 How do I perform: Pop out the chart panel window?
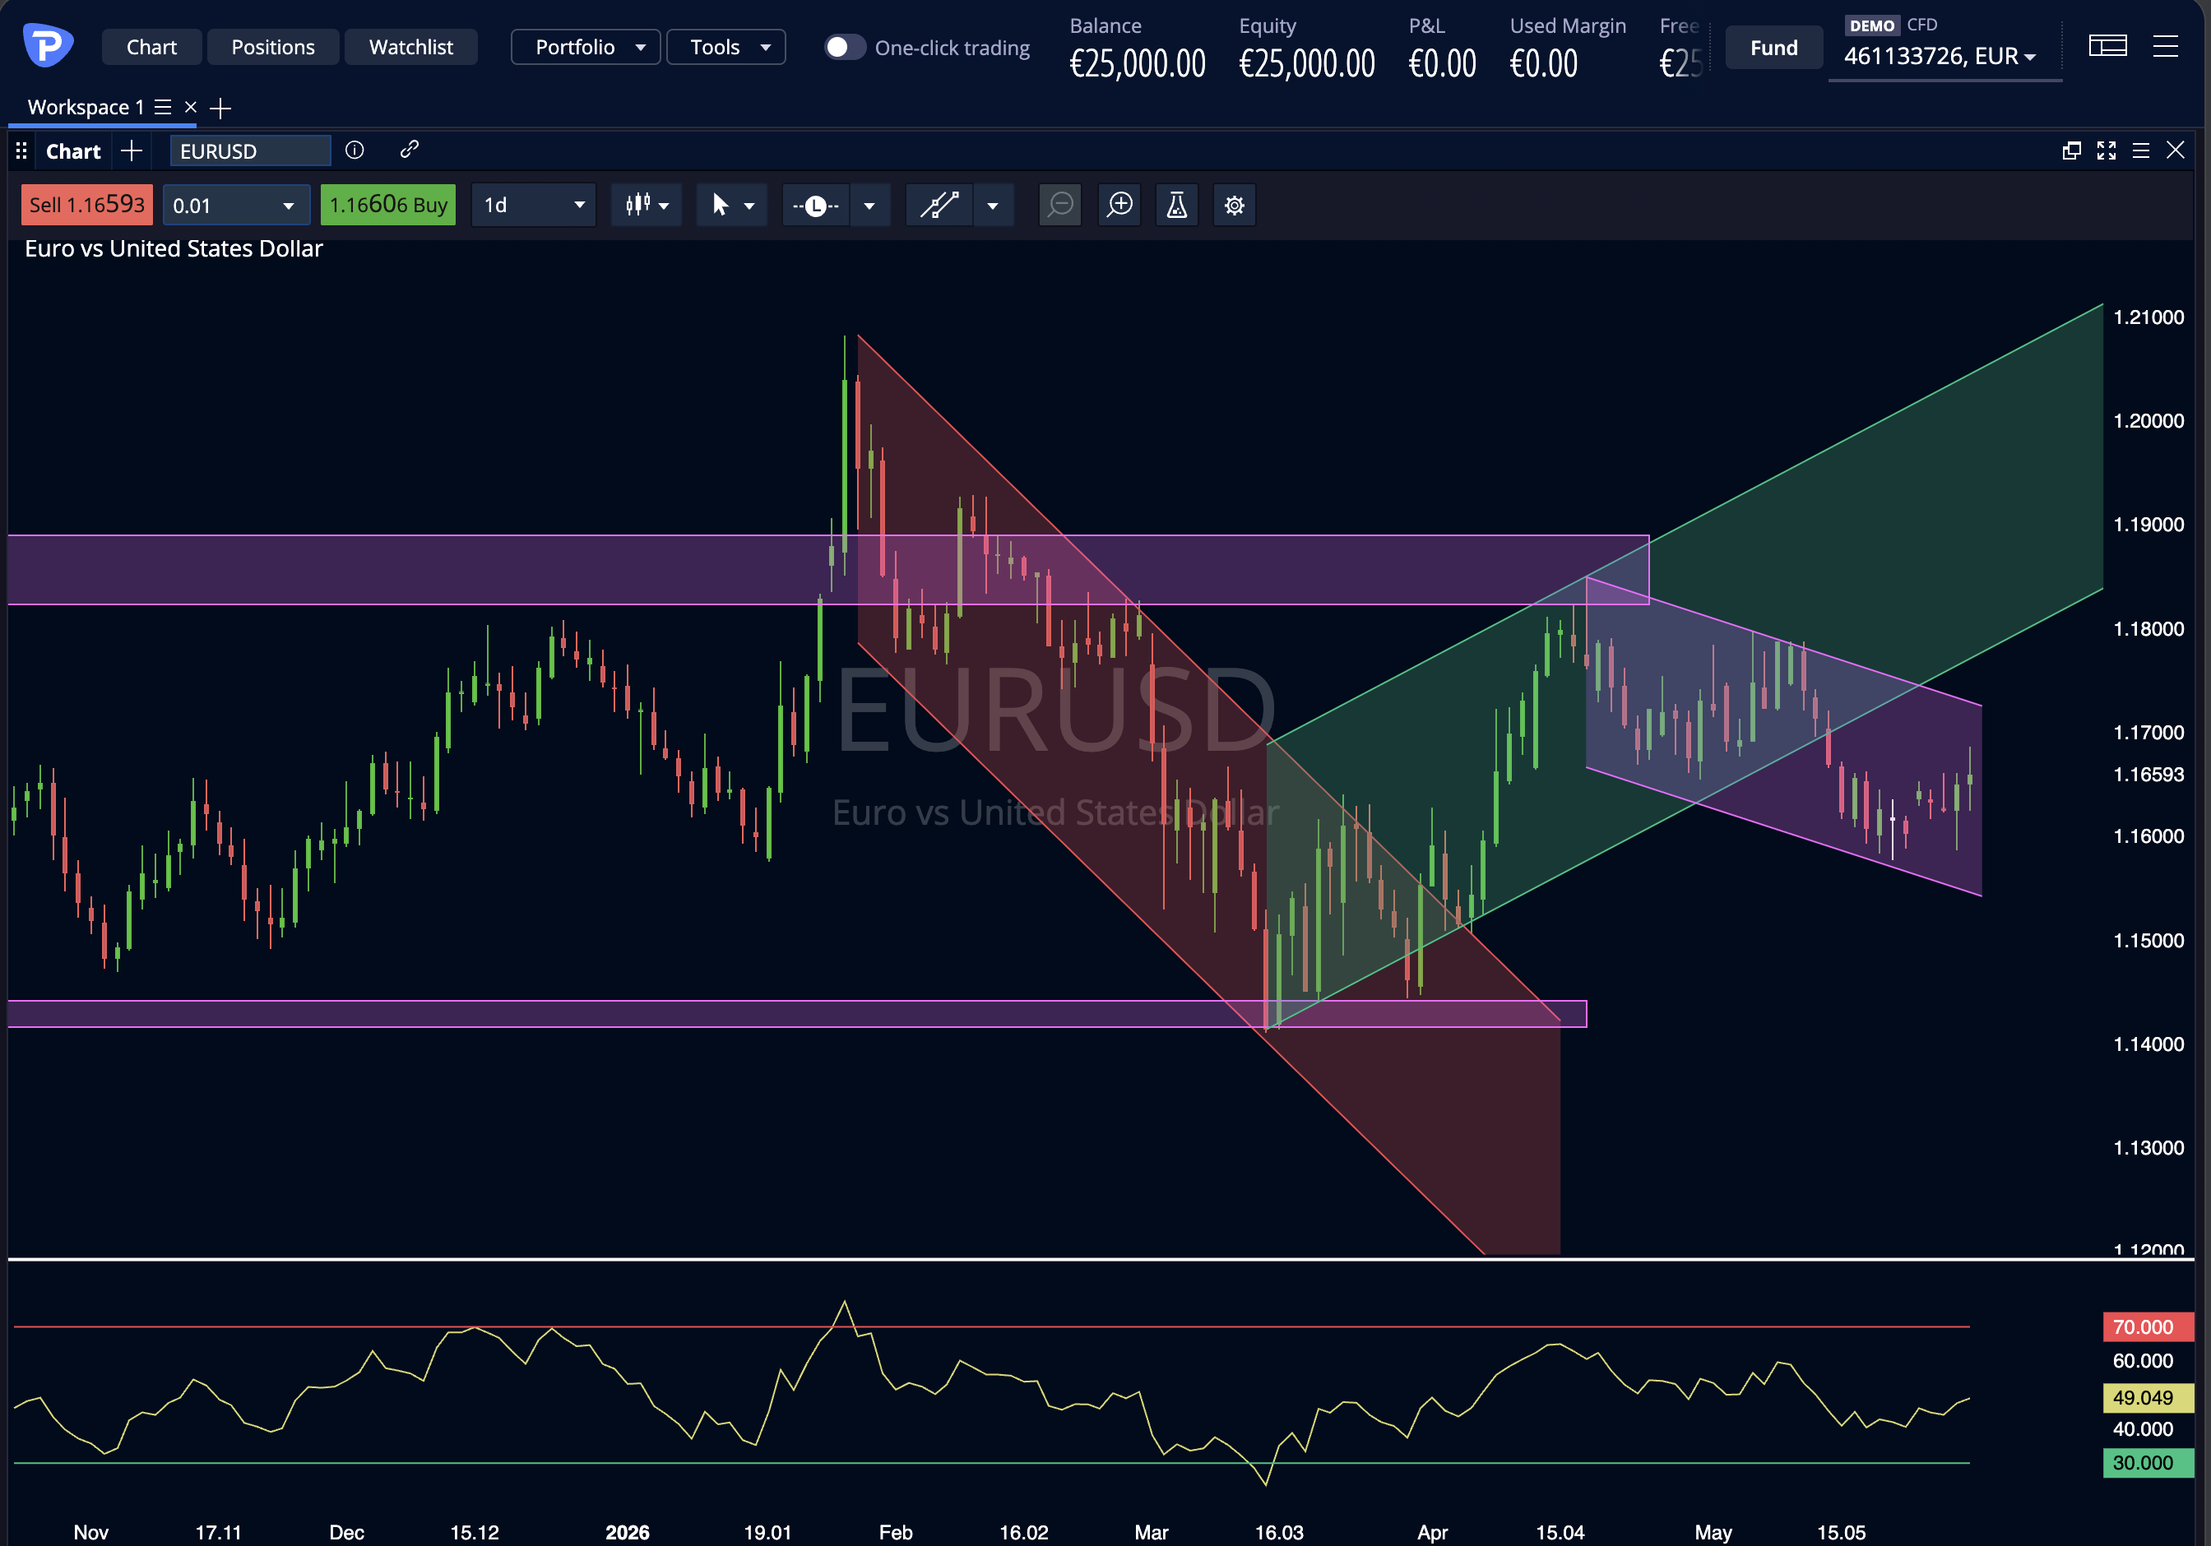2071,150
